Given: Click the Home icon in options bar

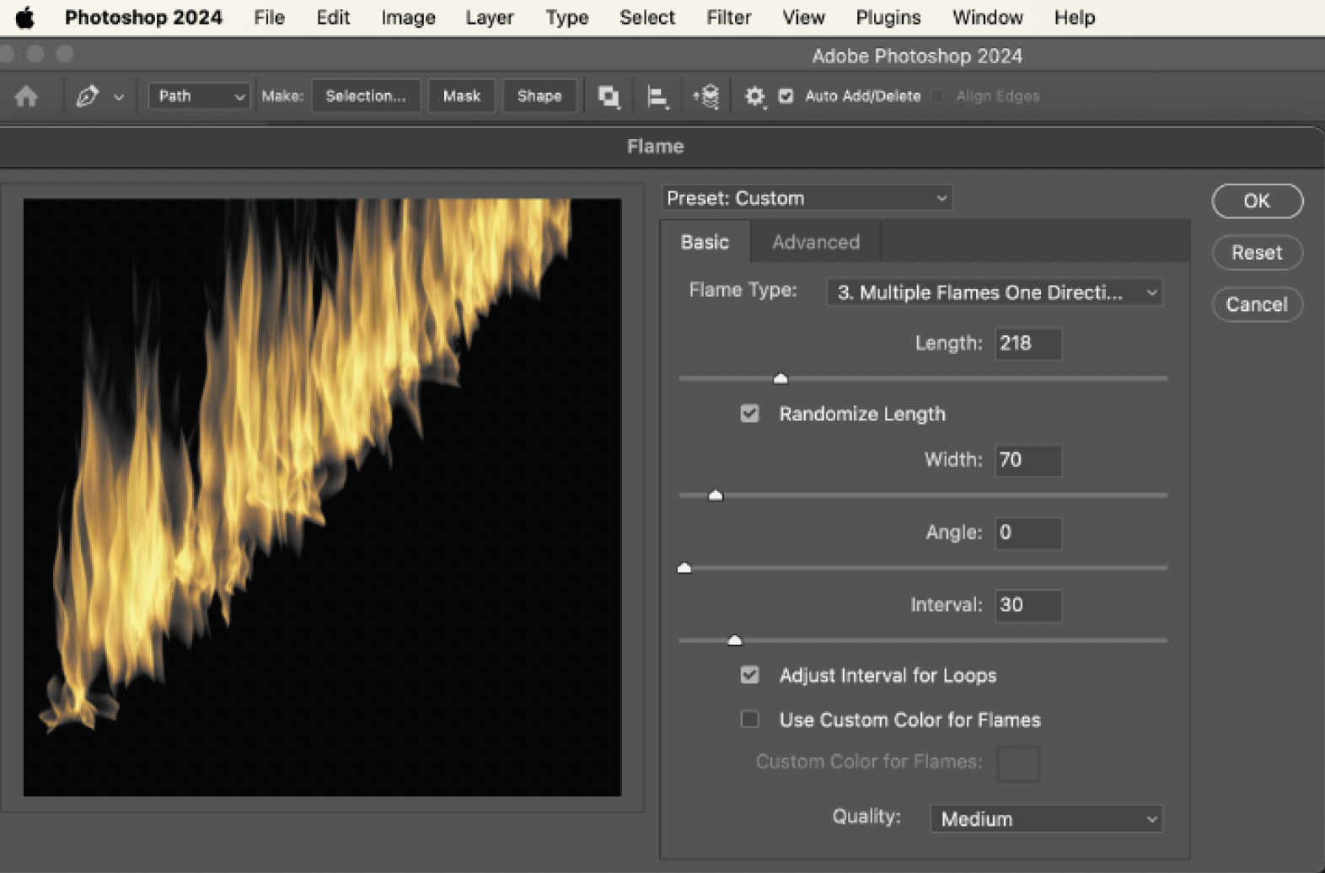Looking at the screenshot, I should tap(26, 96).
